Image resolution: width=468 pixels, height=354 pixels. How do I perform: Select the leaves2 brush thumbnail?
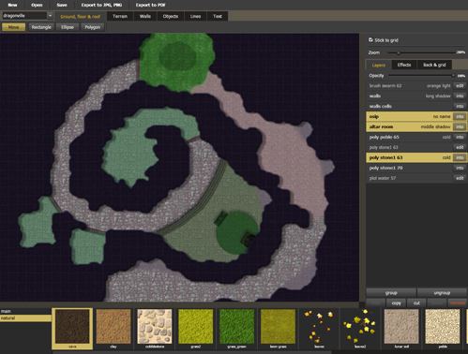pos(360,329)
